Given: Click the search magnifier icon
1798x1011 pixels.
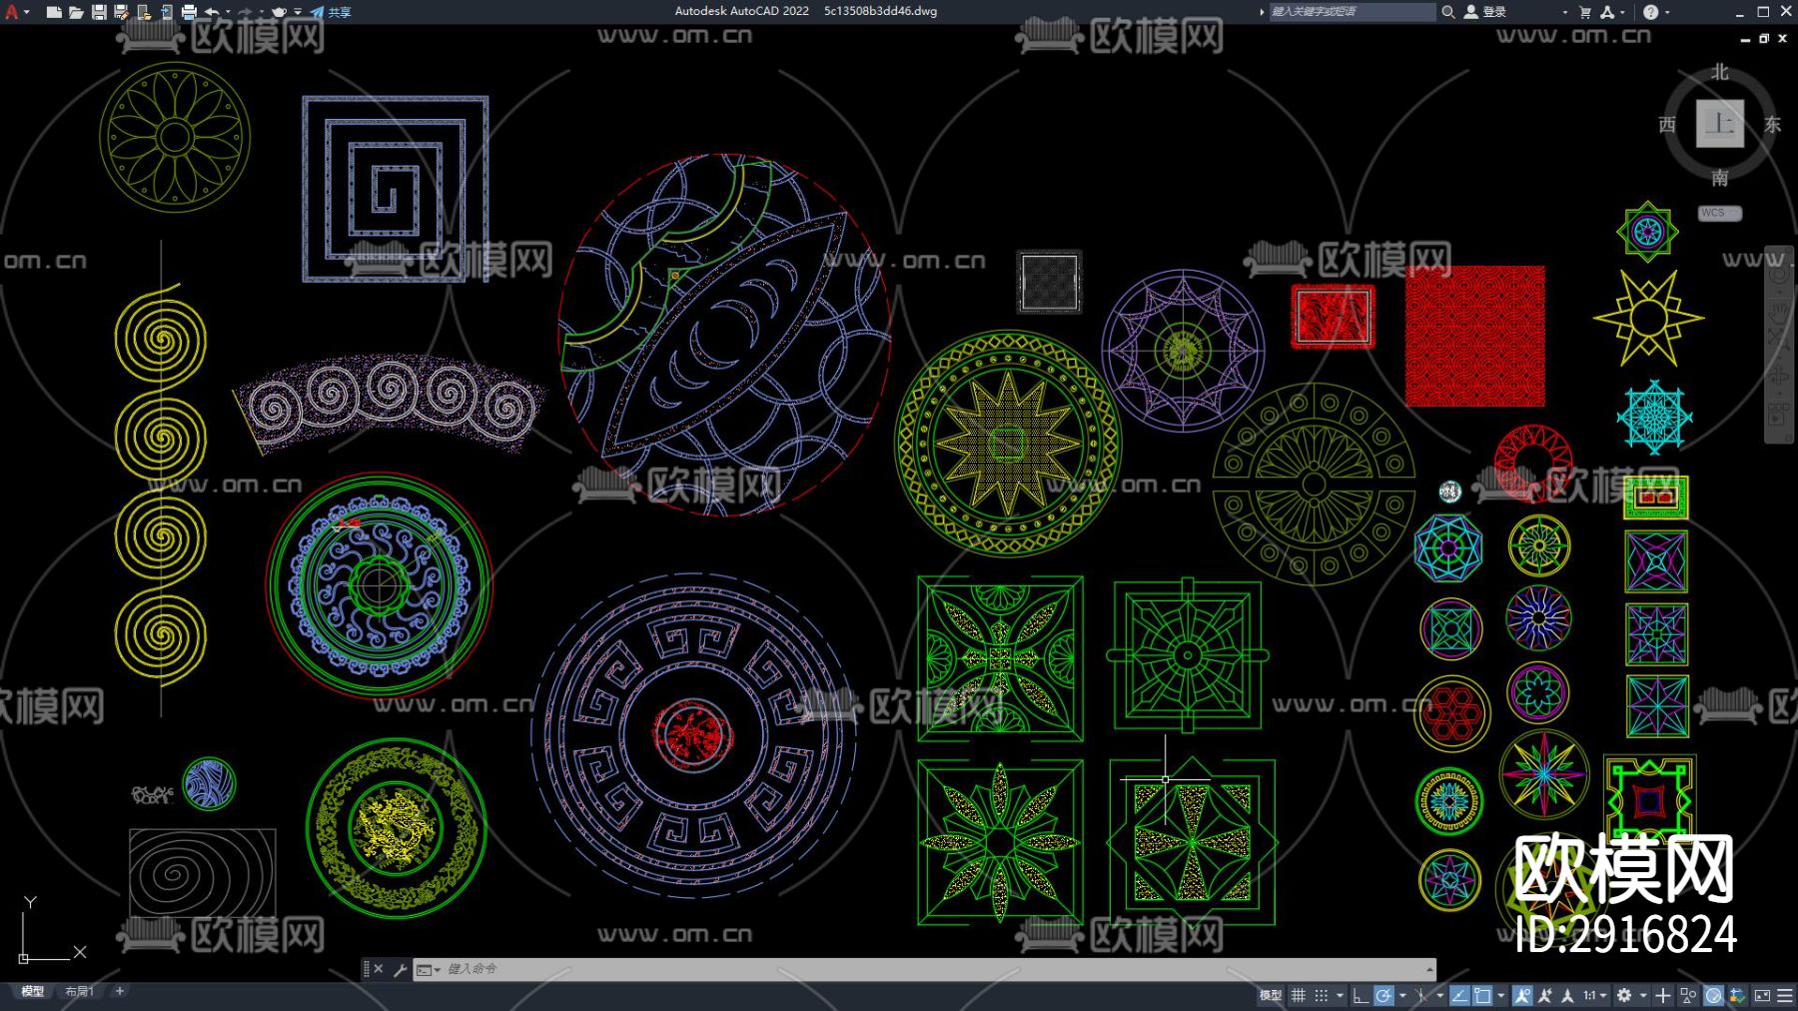Looking at the screenshot, I should click(x=1447, y=12).
